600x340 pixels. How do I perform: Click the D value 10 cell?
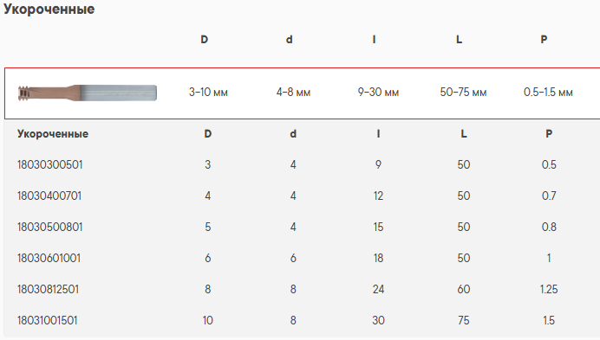(x=208, y=320)
